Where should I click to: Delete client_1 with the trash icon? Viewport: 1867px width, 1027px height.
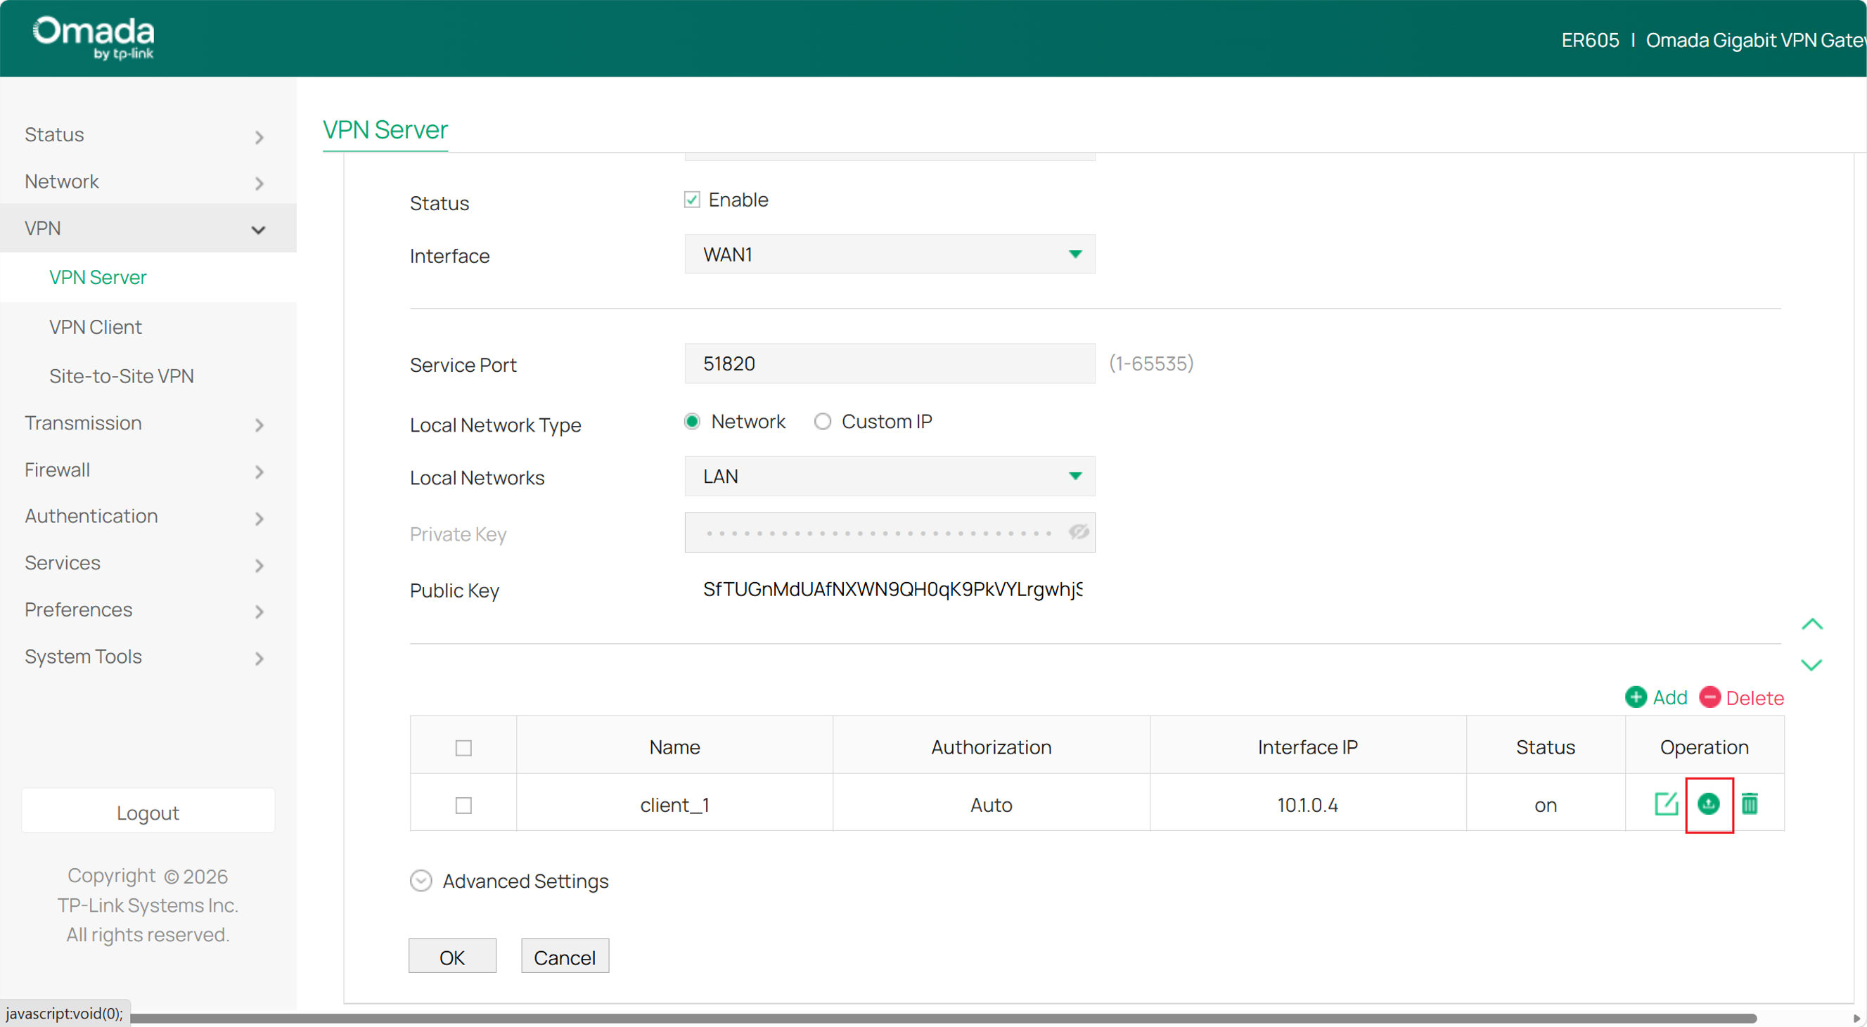pyautogui.click(x=1750, y=804)
